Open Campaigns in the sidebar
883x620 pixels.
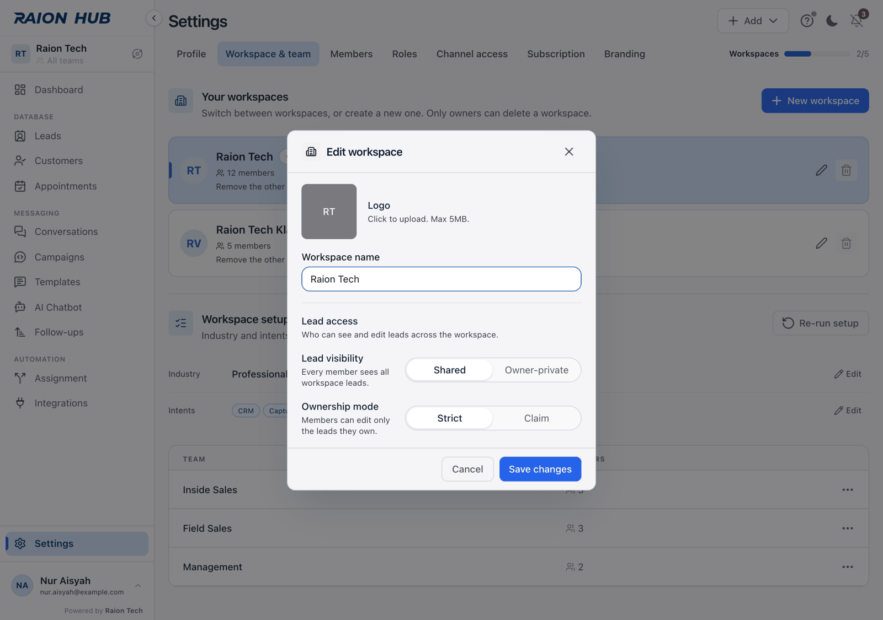[x=77, y=257]
